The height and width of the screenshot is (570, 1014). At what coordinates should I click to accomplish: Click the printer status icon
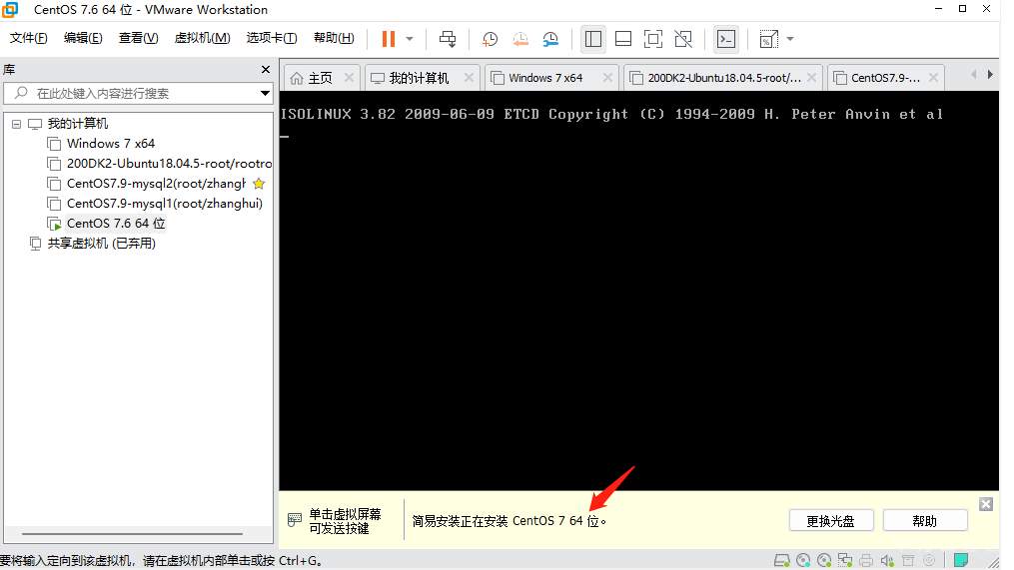click(x=866, y=560)
